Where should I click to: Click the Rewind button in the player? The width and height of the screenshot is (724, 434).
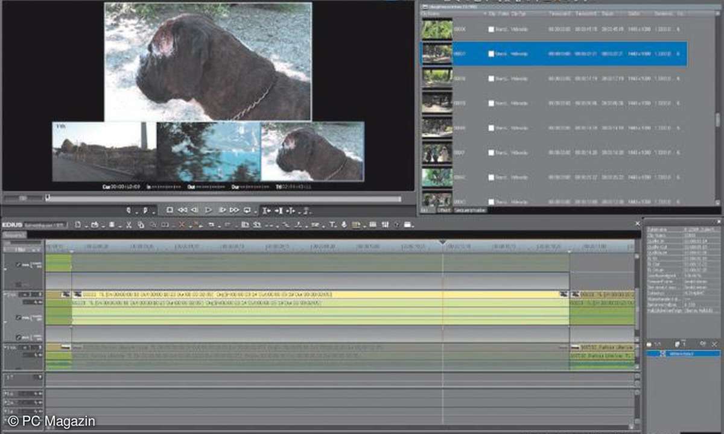182,210
